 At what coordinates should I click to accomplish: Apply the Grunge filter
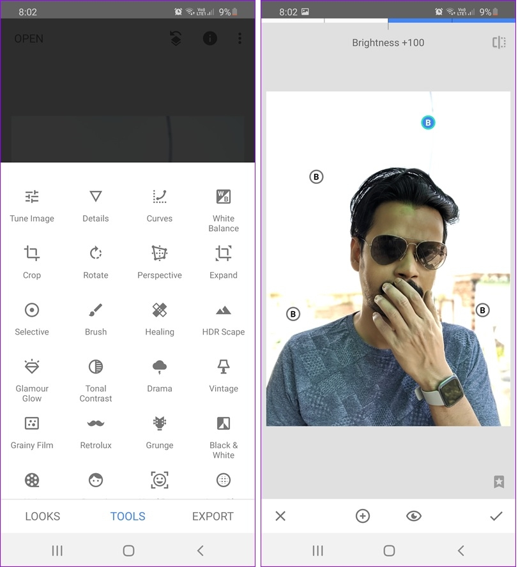point(160,433)
